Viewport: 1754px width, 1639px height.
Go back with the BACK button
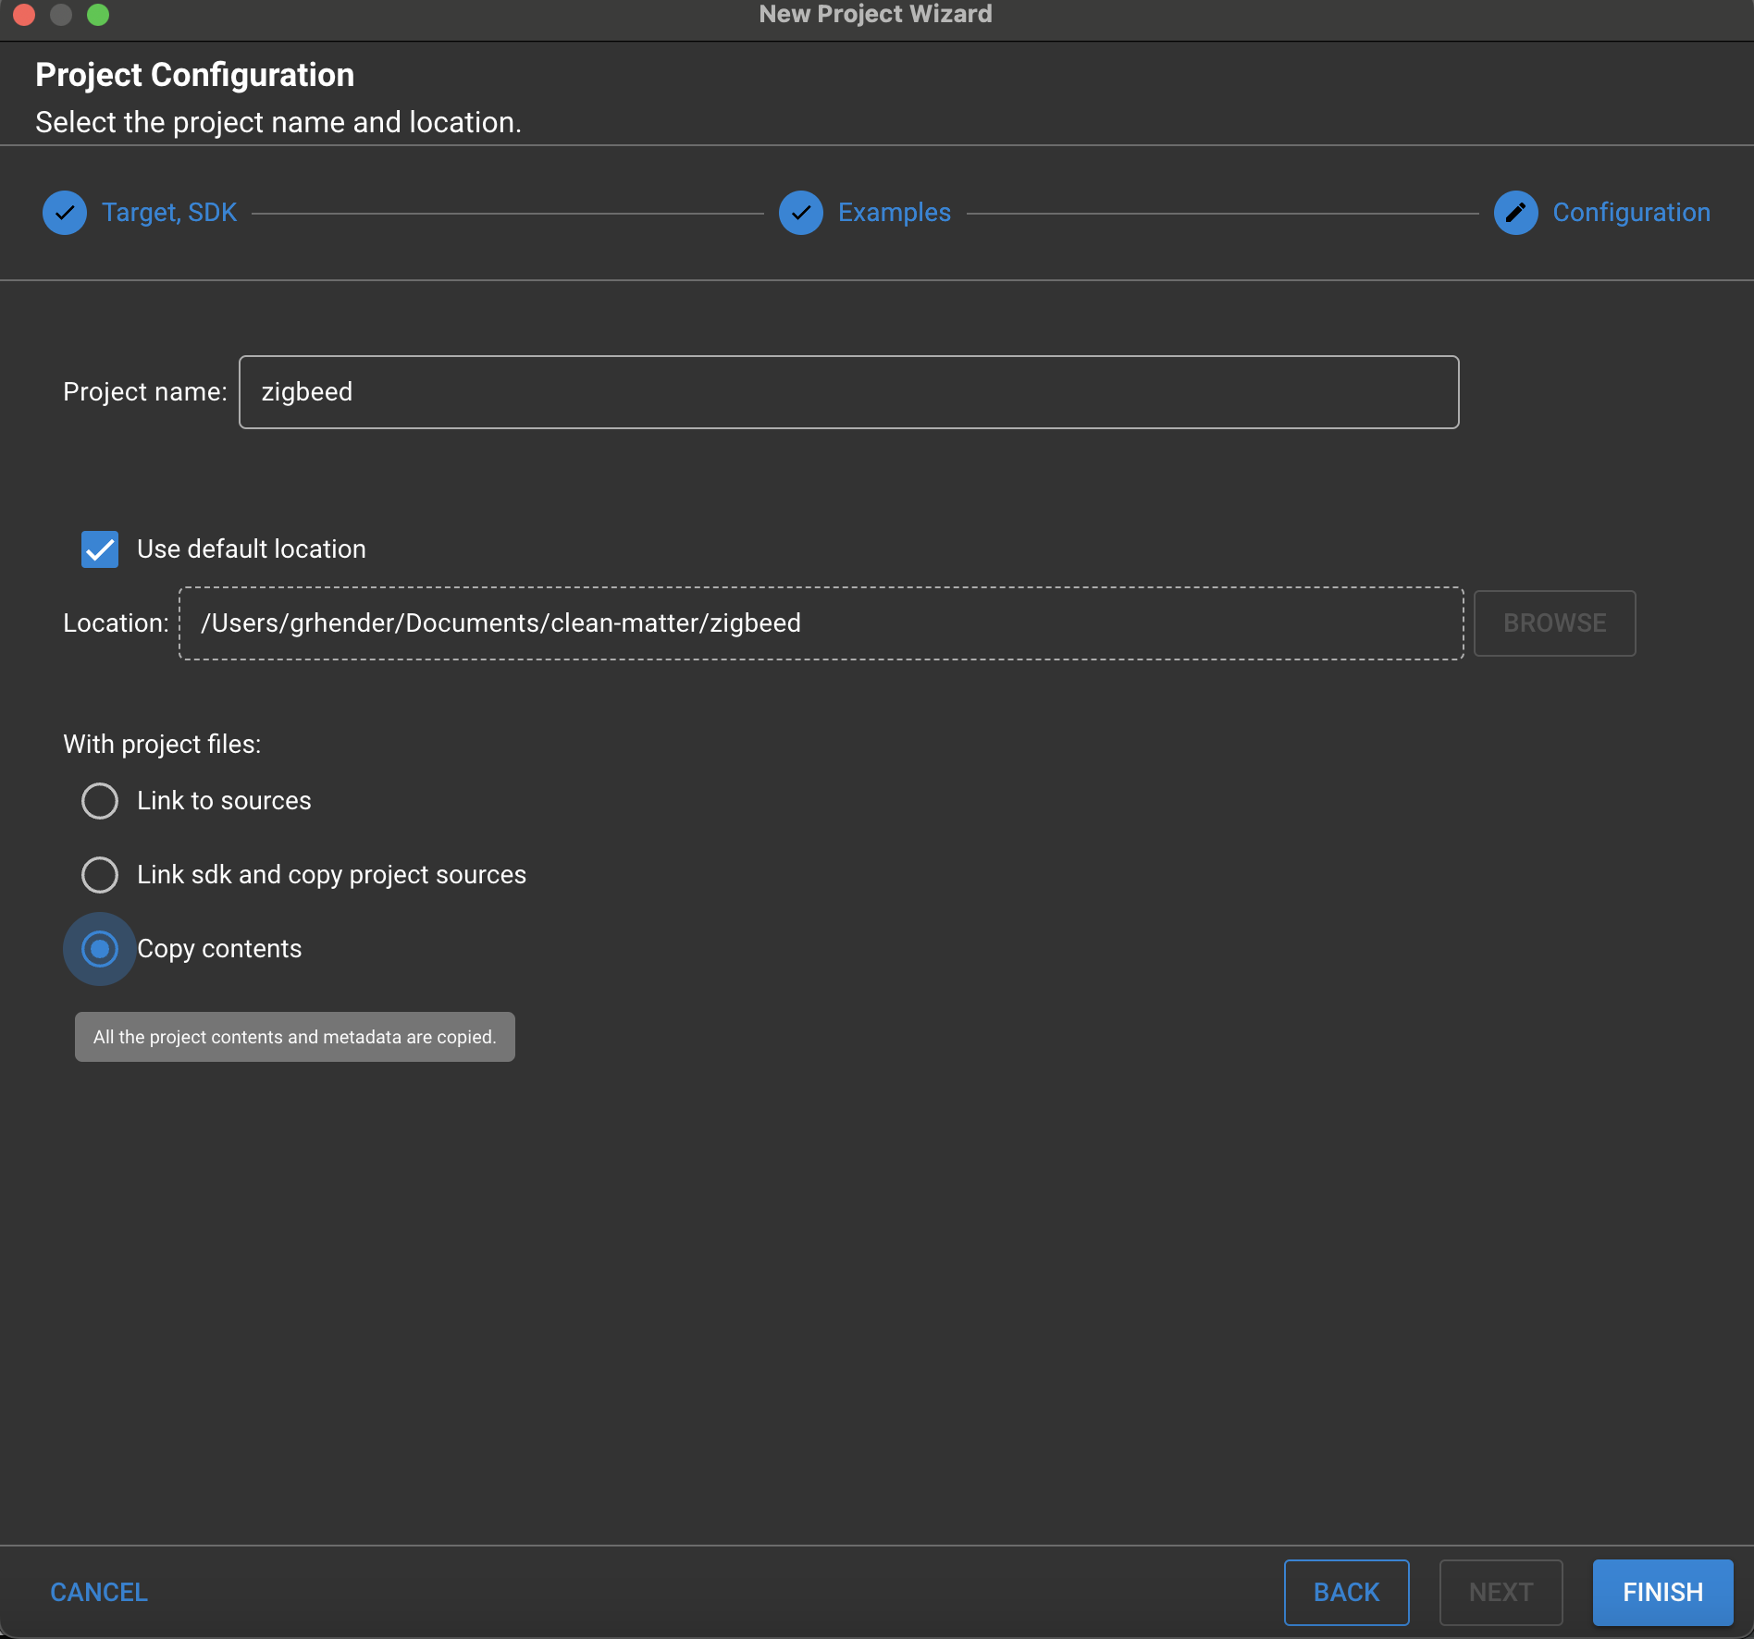1346,1592
